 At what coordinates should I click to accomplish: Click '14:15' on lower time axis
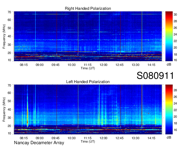click(x=151, y=138)
